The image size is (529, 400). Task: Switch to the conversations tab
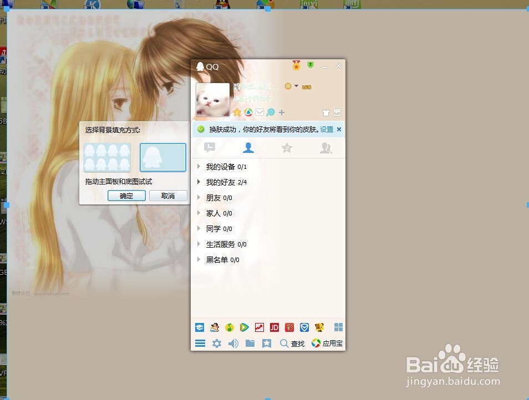[x=210, y=147]
